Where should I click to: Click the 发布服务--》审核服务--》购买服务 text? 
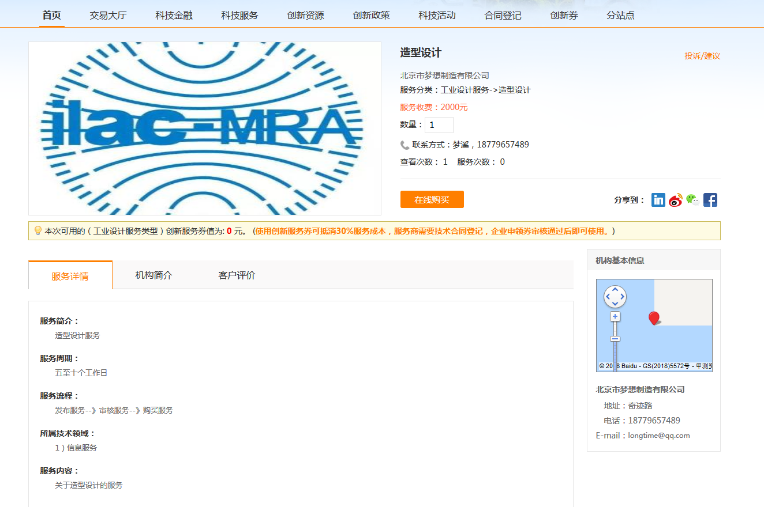pos(114,410)
